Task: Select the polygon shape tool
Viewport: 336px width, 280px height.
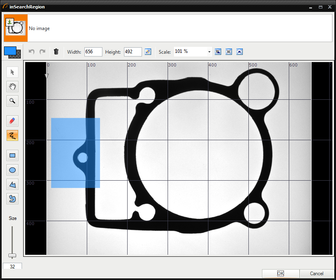Action: point(12,184)
